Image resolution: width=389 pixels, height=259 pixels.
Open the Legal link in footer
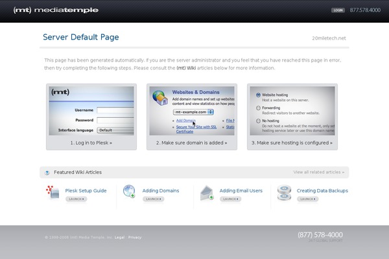[120, 238]
